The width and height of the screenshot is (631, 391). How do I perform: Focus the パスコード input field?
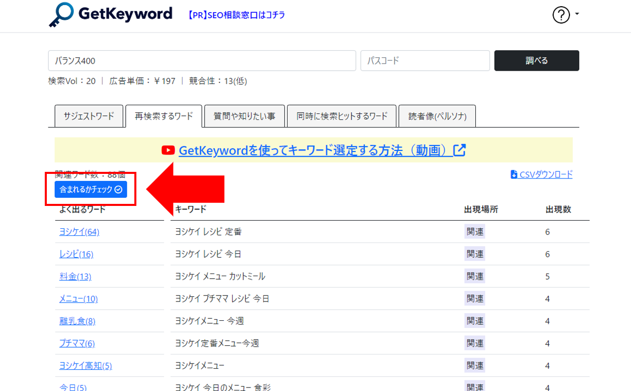425,61
